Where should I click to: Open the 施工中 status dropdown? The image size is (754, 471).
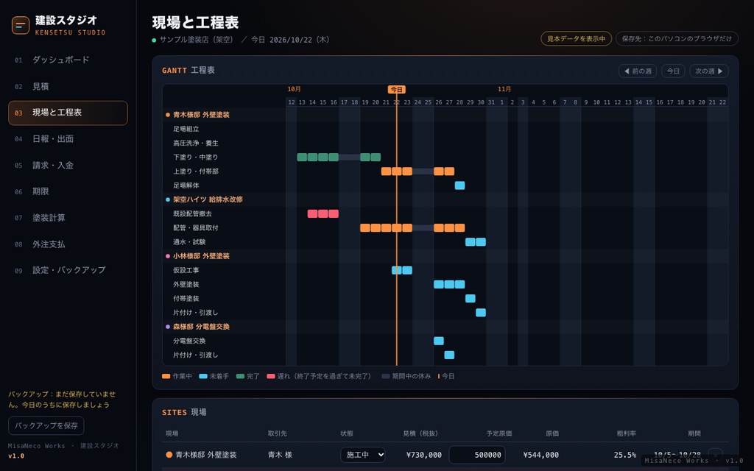click(x=362, y=455)
